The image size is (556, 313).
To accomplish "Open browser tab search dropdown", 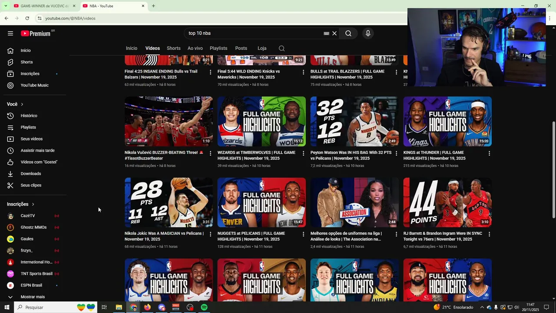I will [x=6, y=6].
